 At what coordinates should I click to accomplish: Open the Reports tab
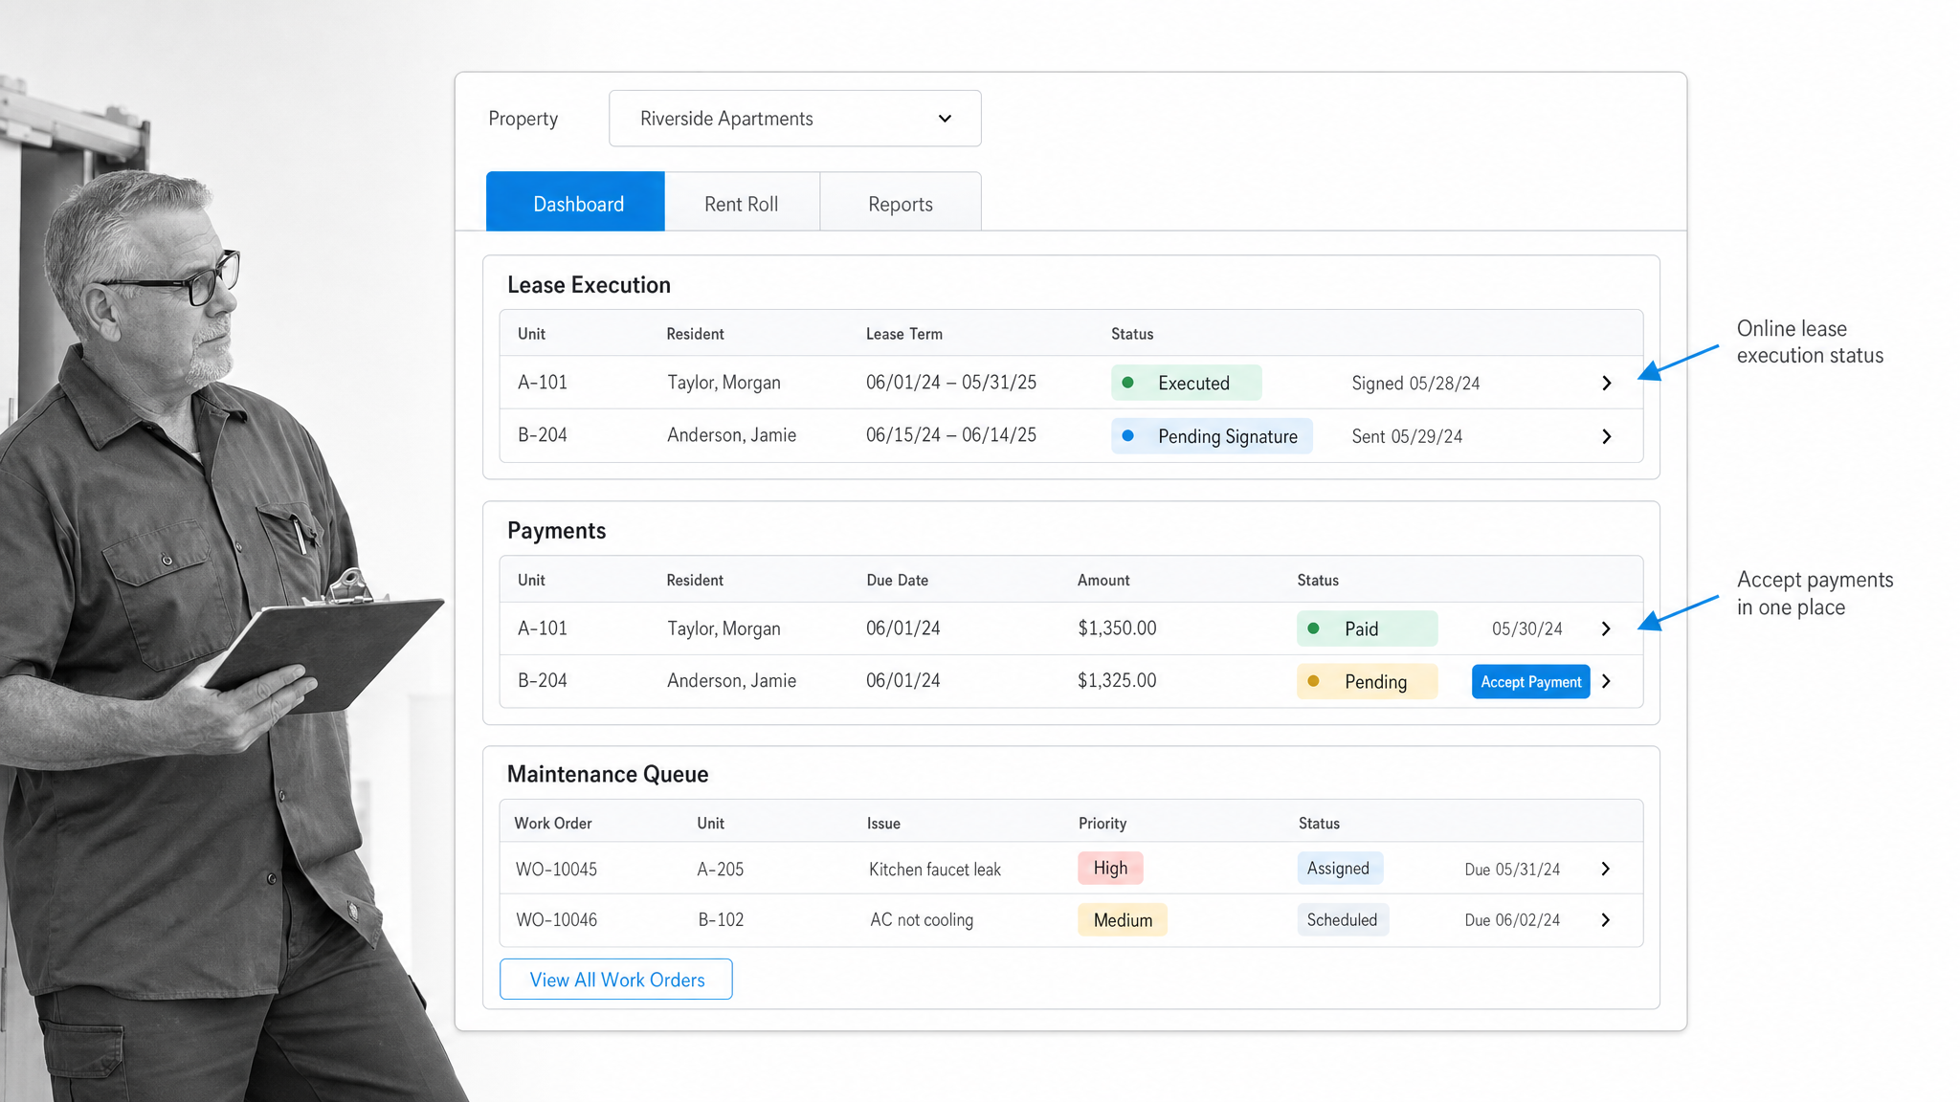901,203
